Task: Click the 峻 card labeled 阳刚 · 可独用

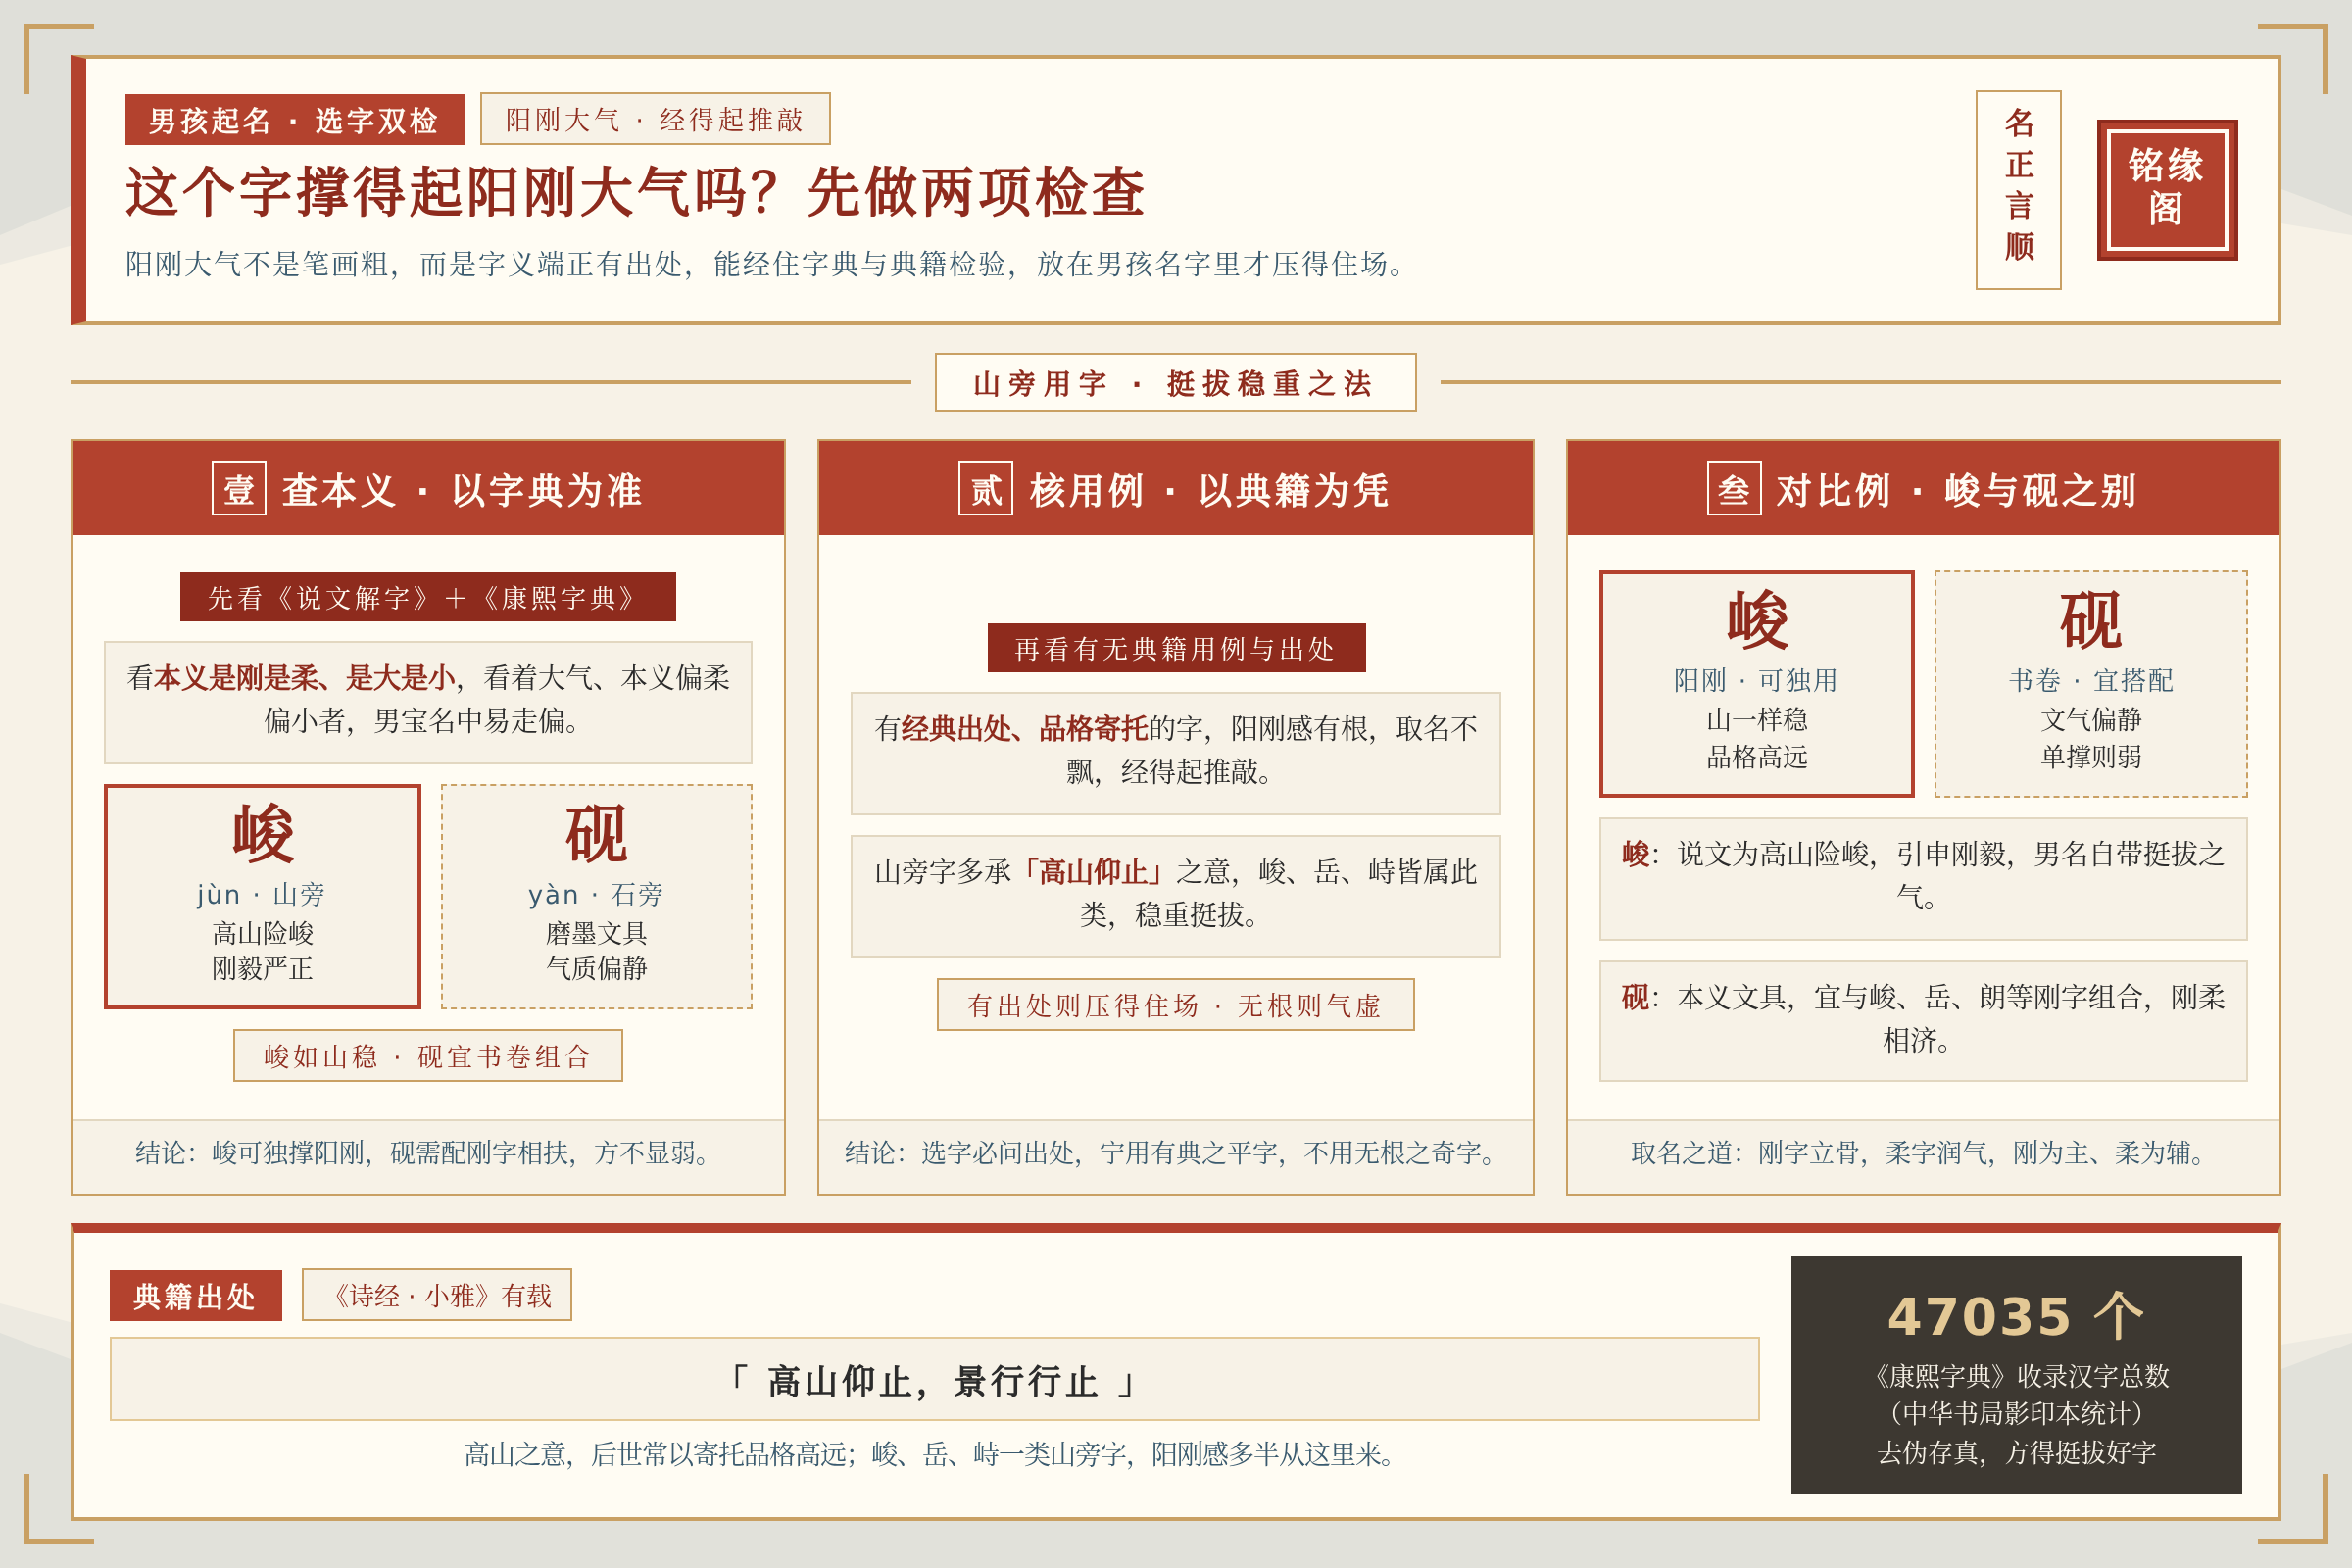Action: point(1757,684)
